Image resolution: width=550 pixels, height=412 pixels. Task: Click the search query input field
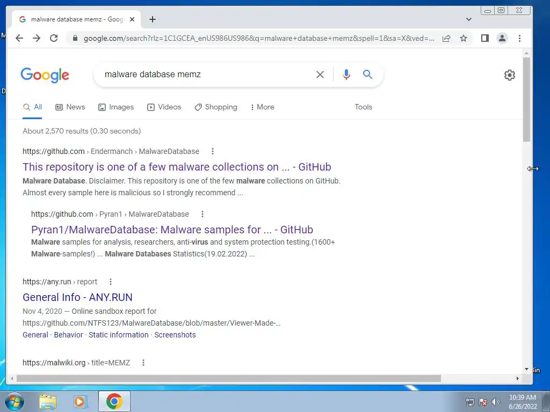point(207,74)
